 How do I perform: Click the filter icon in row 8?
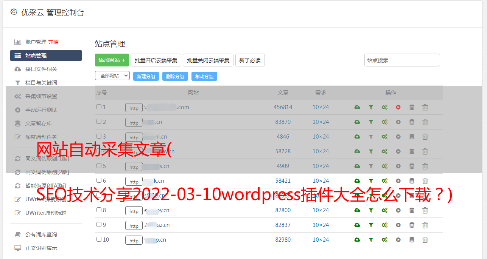[371, 210]
